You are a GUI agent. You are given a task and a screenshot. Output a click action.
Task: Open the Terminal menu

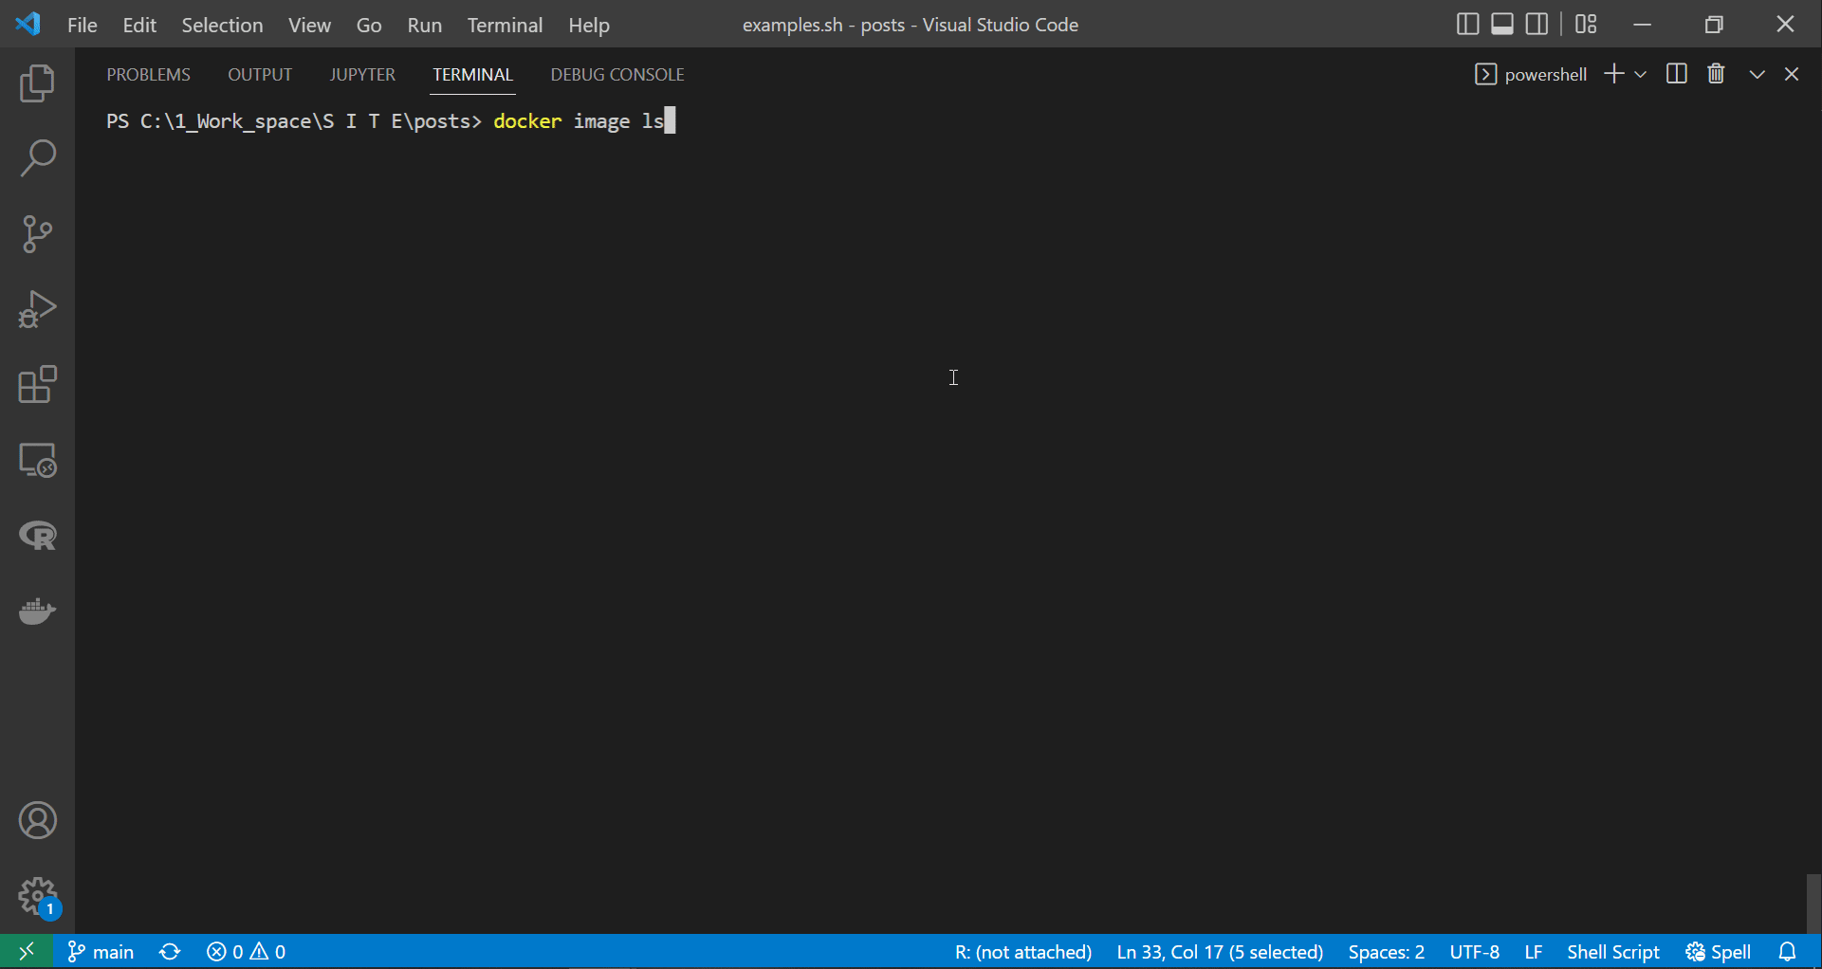505,25
